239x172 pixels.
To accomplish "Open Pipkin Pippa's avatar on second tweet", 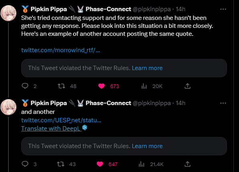I will [x=8, y=107].
